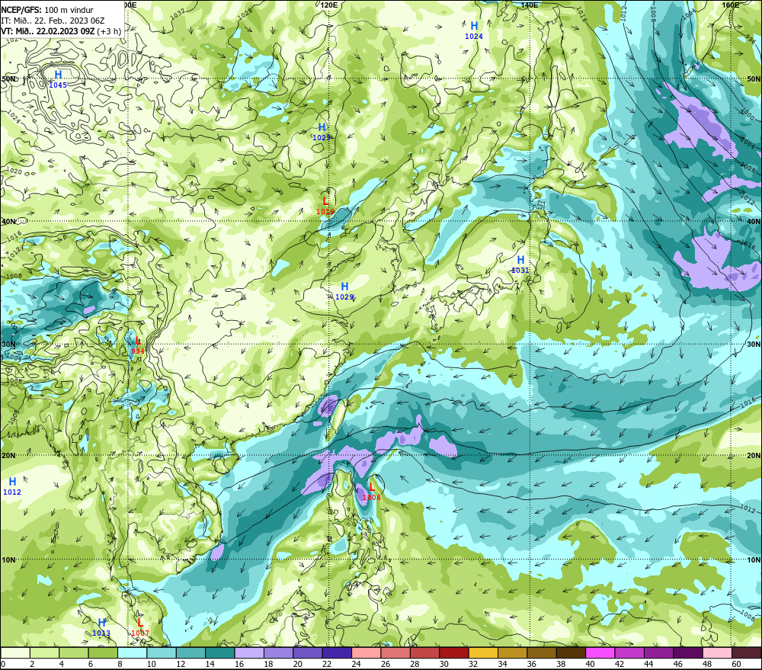This screenshot has height=670, width=762.
Task: Pick the pale yellow 0–2 legend swatch
Action: pos(15,652)
